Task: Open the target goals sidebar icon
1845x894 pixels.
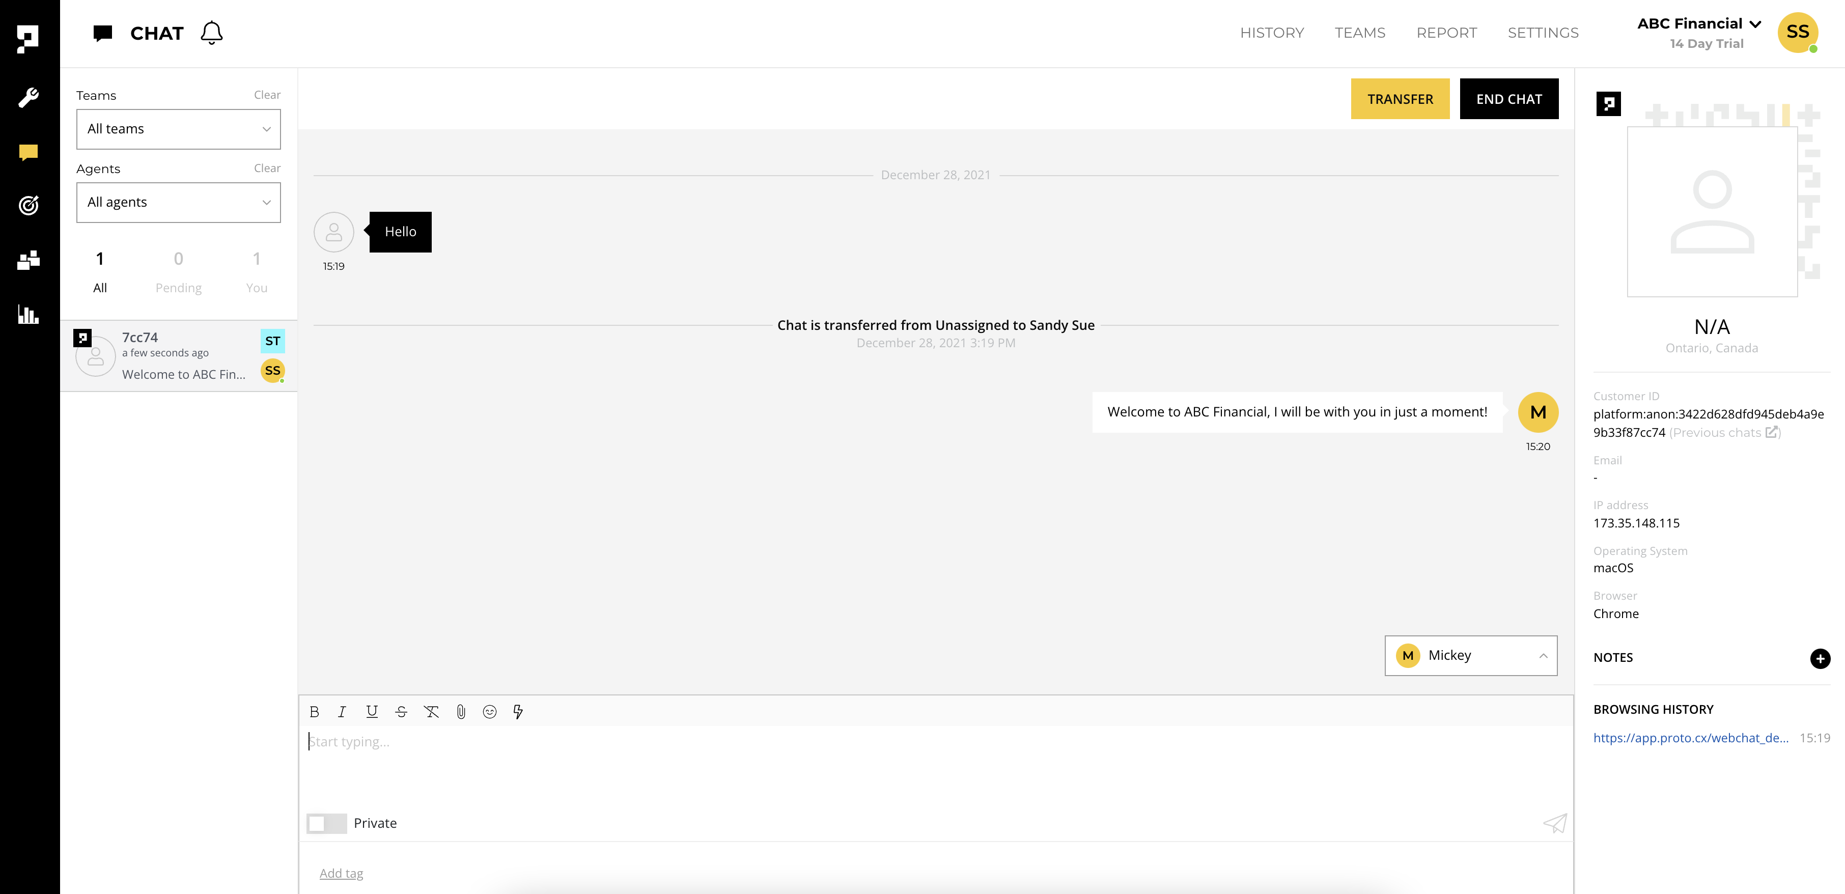Action: click(x=28, y=206)
